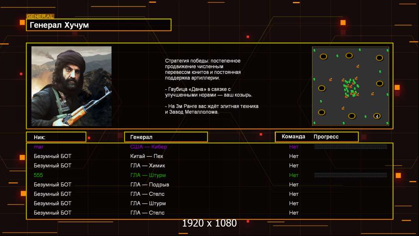The height and width of the screenshot is (236, 419).
Task: Click the progress bar for player 555
Action: (351, 175)
